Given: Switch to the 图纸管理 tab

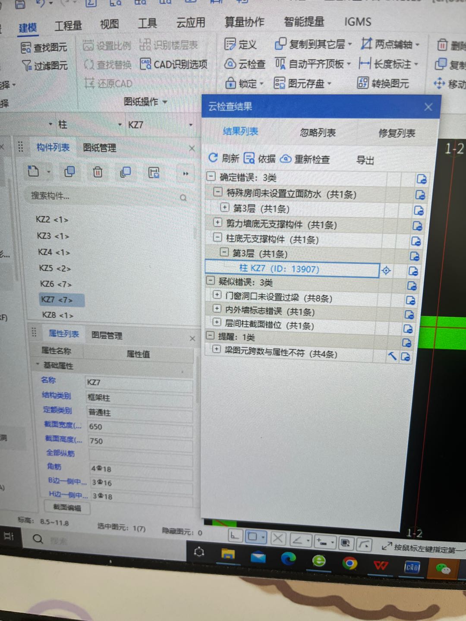Looking at the screenshot, I should (99, 148).
